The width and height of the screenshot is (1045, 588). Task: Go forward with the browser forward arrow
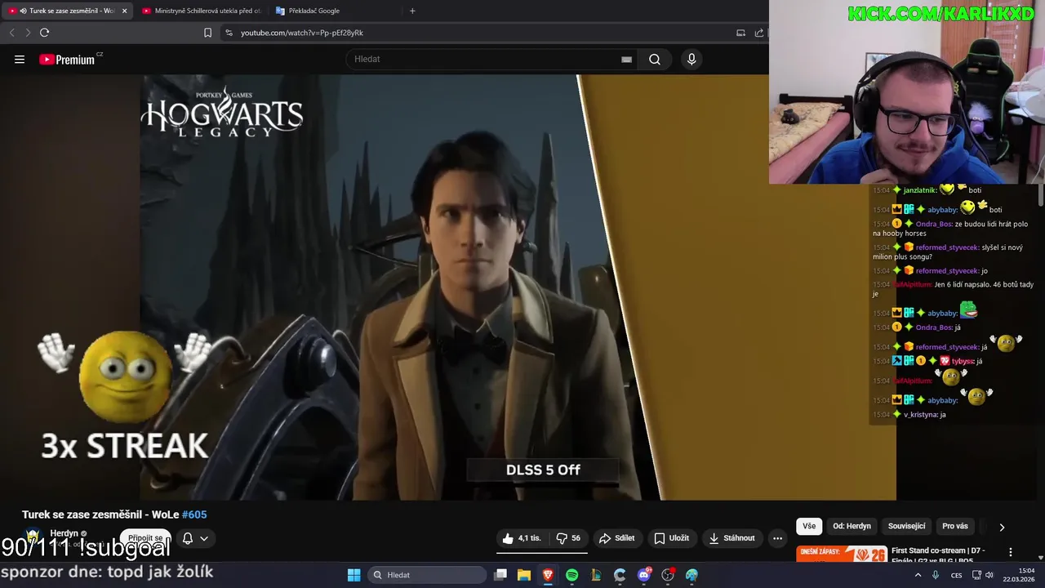click(28, 33)
